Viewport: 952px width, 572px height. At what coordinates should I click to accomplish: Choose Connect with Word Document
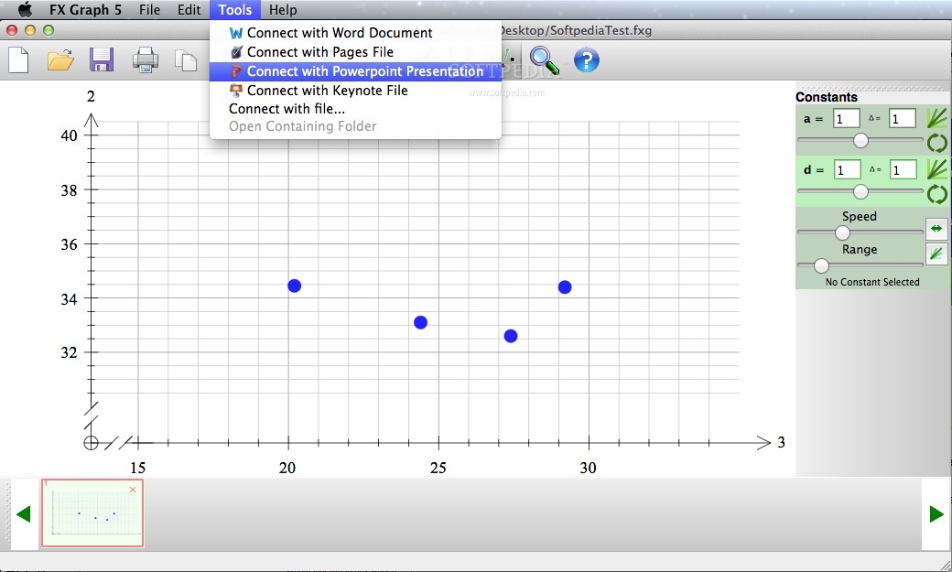coord(355,33)
